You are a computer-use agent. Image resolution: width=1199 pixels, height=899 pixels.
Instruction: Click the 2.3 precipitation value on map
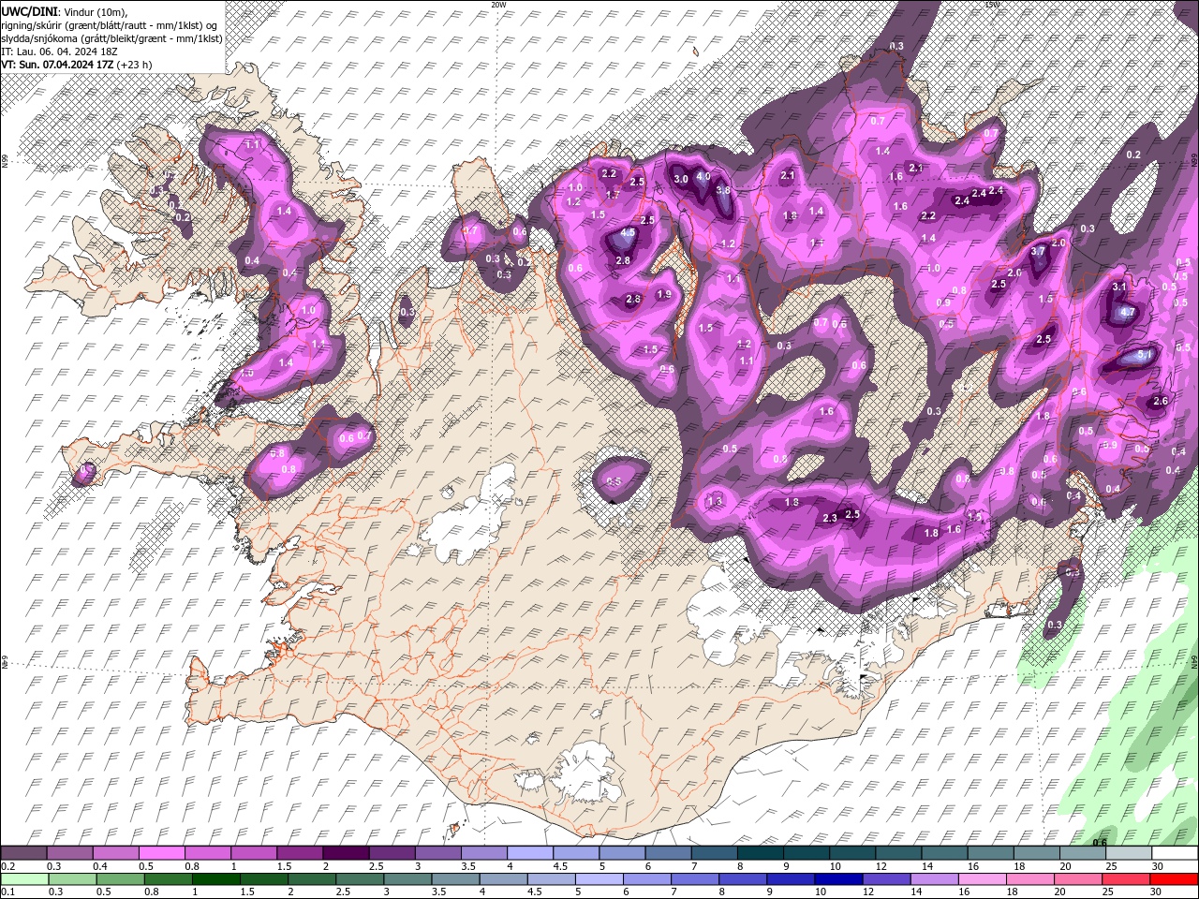click(830, 519)
